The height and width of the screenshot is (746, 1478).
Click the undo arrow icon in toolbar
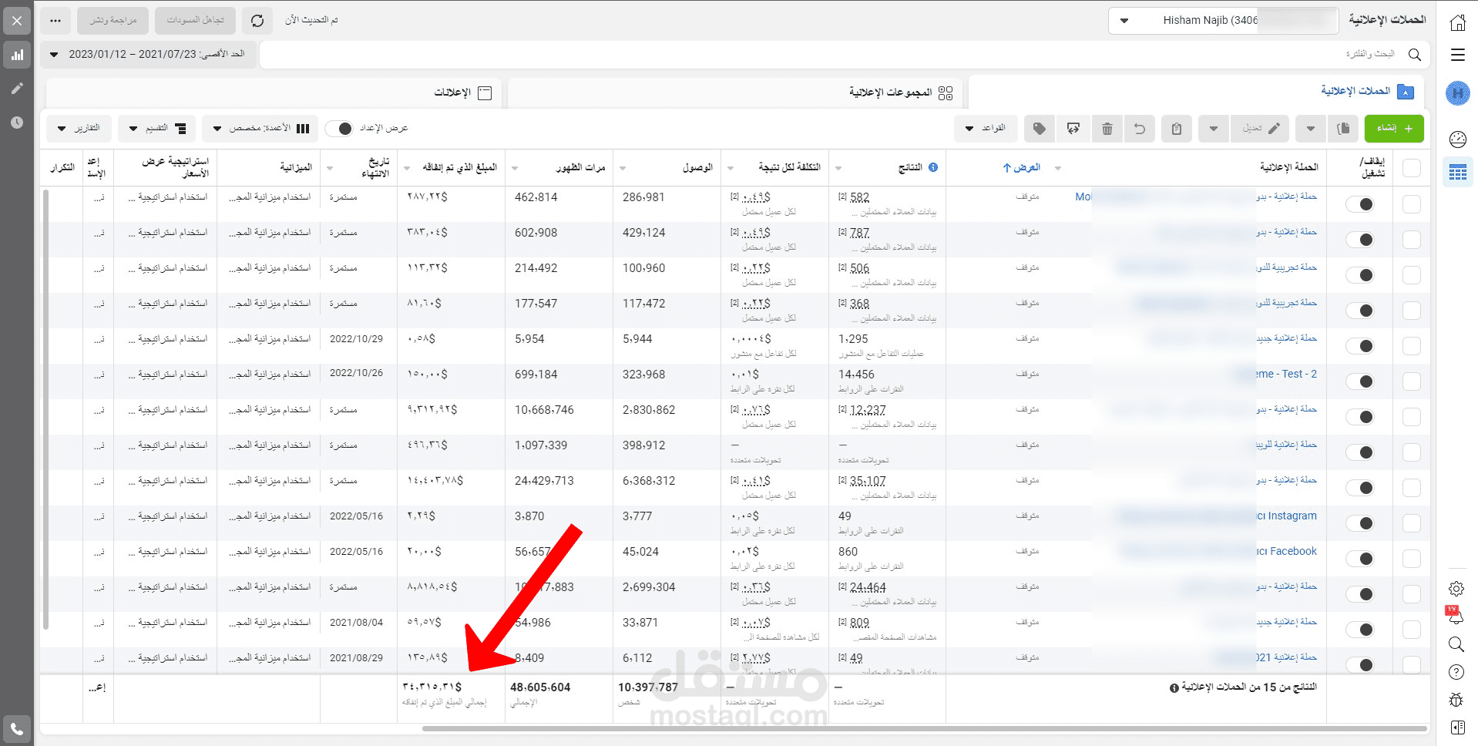1140,129
